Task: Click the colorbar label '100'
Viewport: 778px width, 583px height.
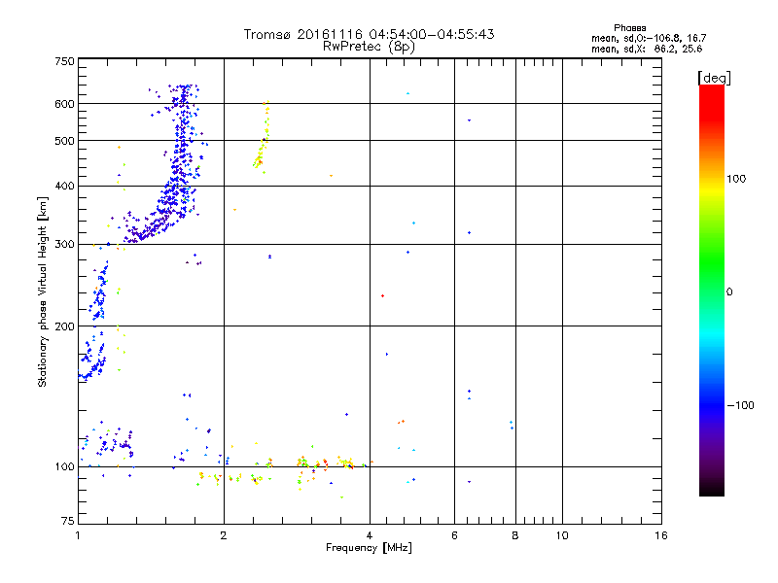Action: click(x=736, y=179)
